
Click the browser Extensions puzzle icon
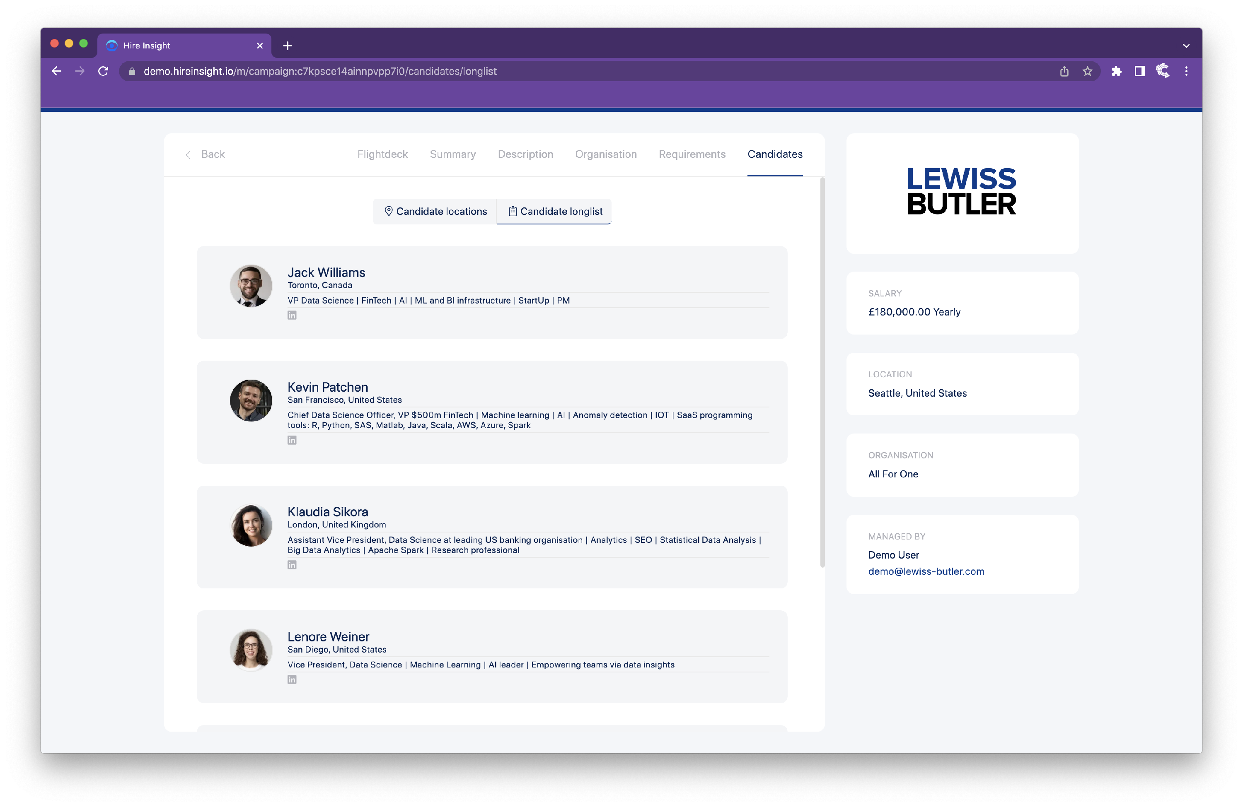[1116, 72]
